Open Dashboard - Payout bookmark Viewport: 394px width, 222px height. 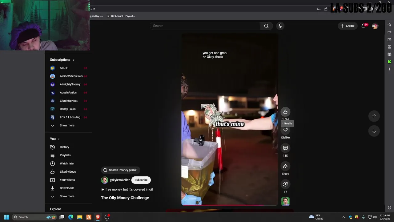(x=121, y=16)
